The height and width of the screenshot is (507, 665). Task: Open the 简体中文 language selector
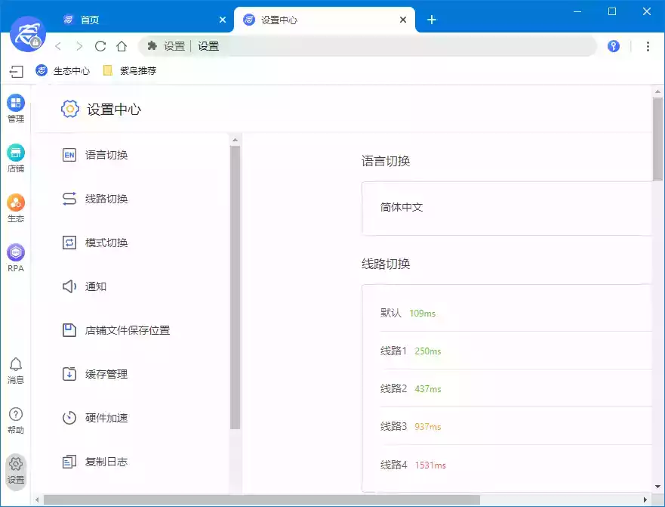tap(506, 208)
